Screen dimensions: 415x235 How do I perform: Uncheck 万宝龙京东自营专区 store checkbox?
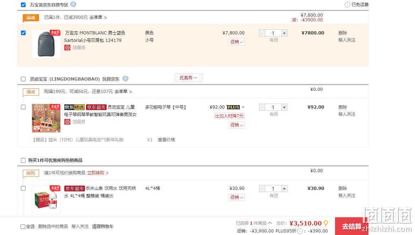click(x=23, y=5)
